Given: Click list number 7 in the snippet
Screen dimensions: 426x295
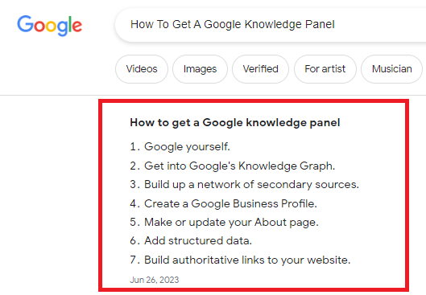Looking at the screenshot, I should click(x=134, y=260).
